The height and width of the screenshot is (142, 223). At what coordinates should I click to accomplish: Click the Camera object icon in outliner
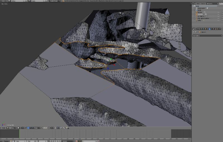click(197, 12)
